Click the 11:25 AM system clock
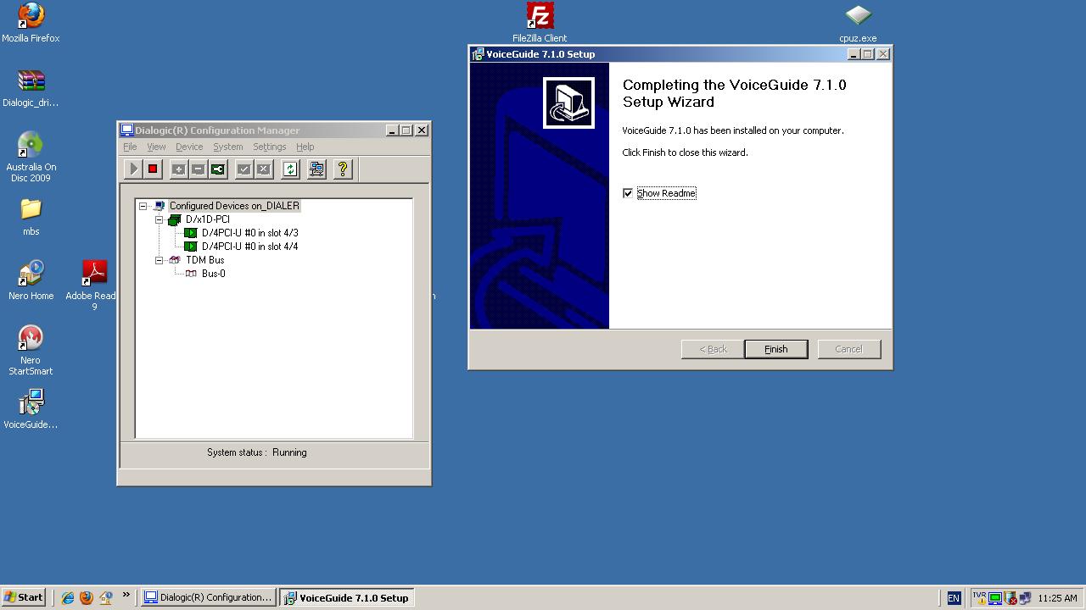 (x=1057, y=598)
